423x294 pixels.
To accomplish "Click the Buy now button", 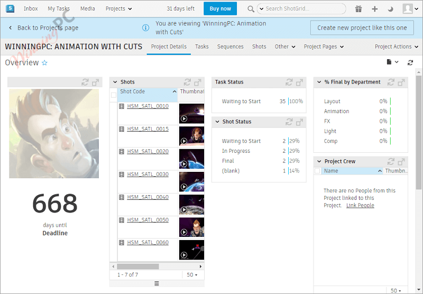I will click(220, 8).
